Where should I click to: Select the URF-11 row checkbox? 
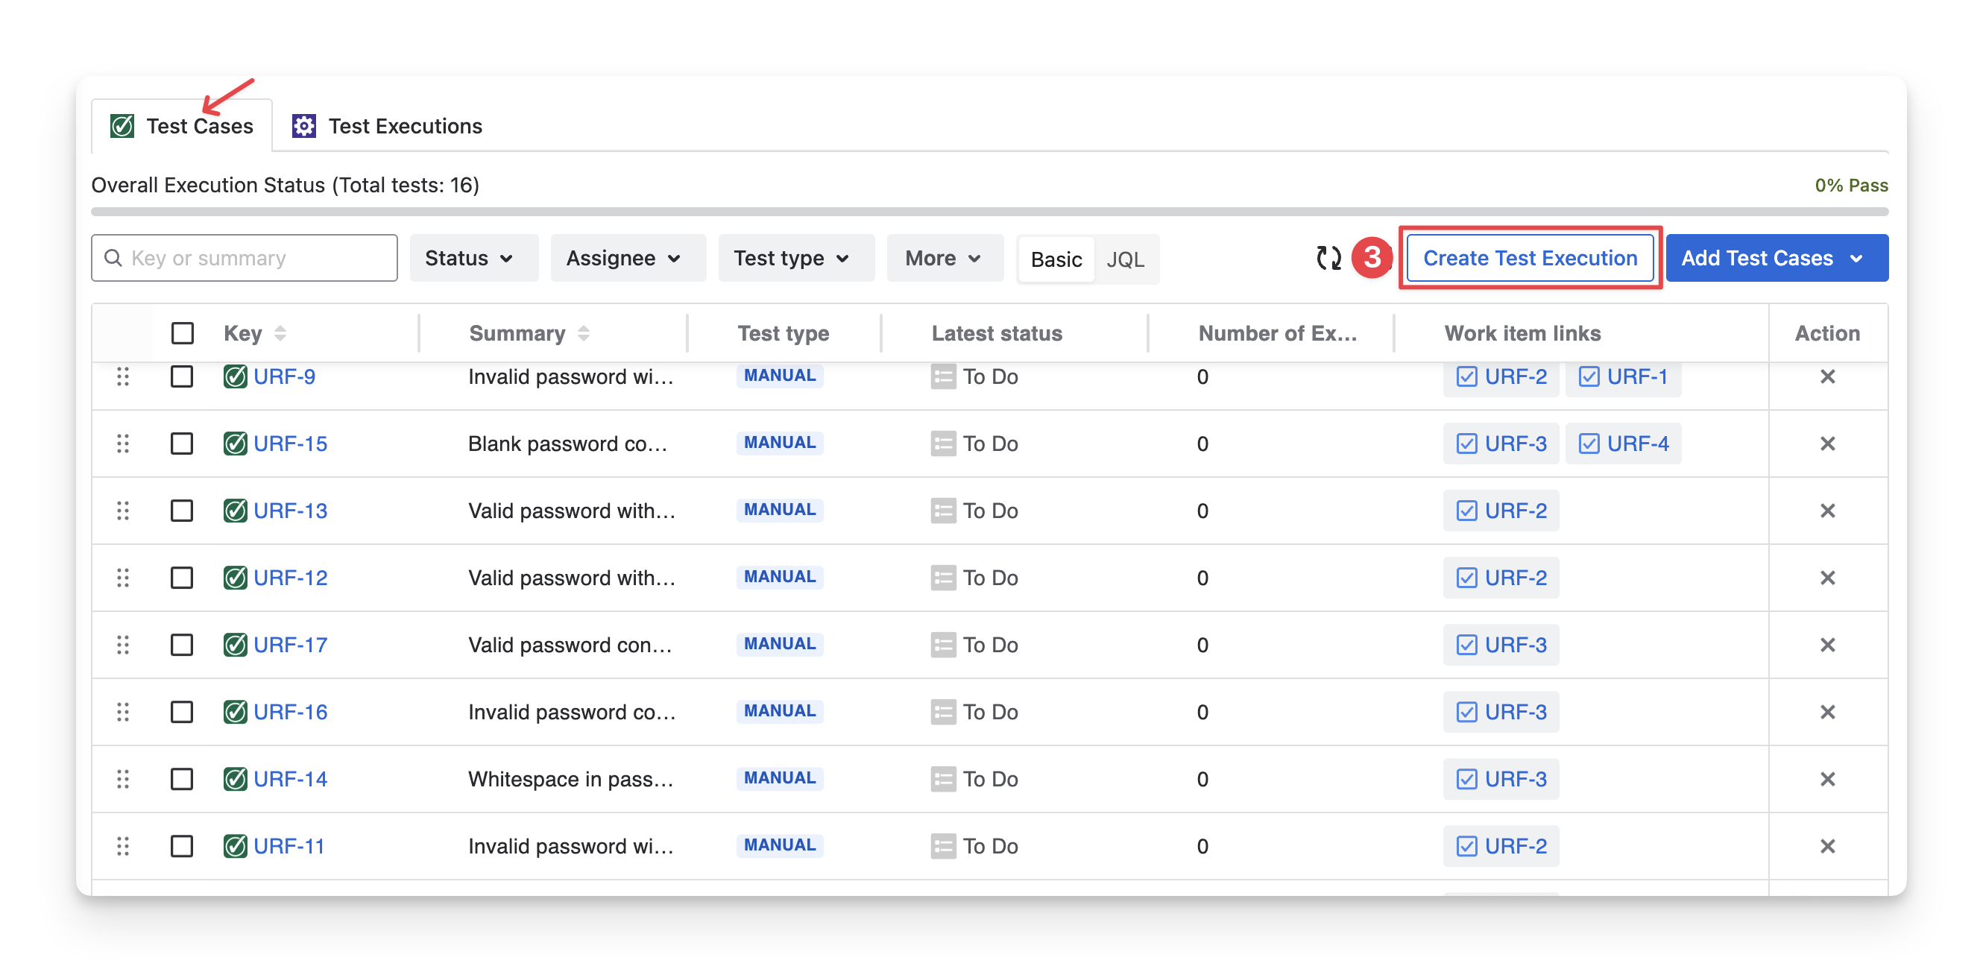click(182, 846)
